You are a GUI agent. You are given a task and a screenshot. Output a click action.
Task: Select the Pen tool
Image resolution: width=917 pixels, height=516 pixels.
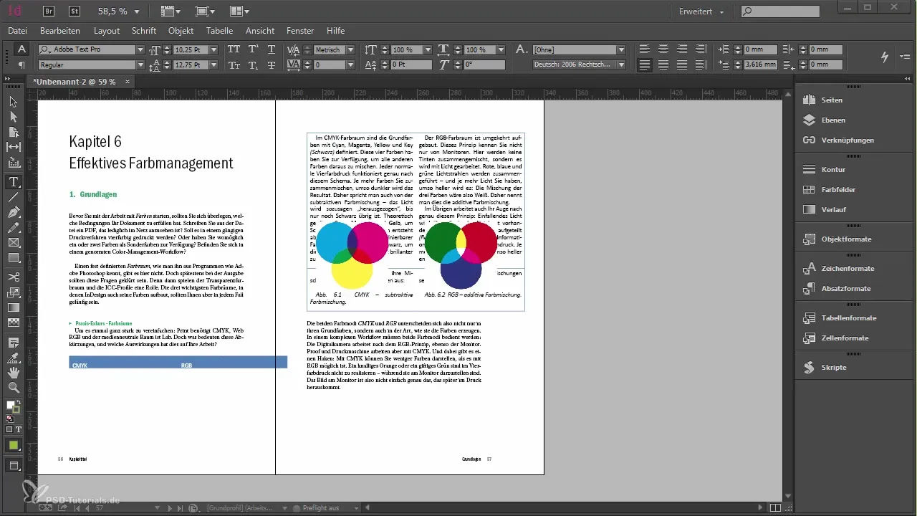pyautogui.click(x=14, y=213)
